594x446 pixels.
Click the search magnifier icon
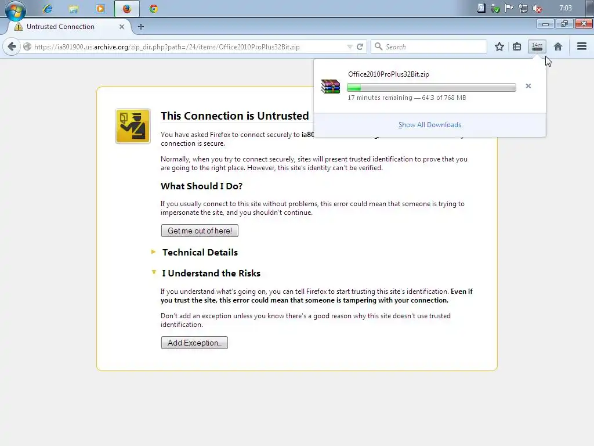tap(378, 46)
